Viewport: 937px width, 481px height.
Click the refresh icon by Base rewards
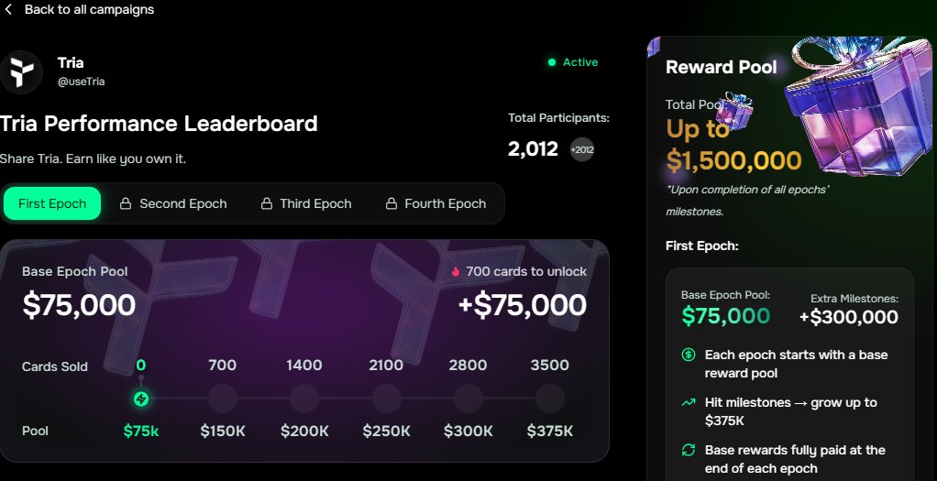click(689, 450)
